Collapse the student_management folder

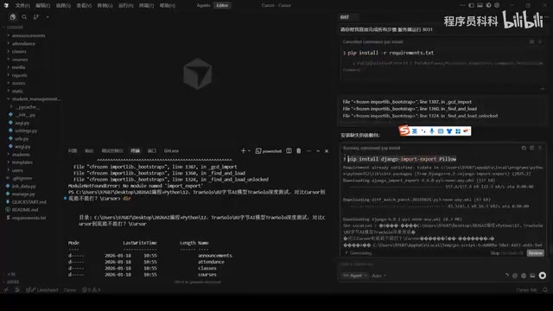tap(34, 99)
